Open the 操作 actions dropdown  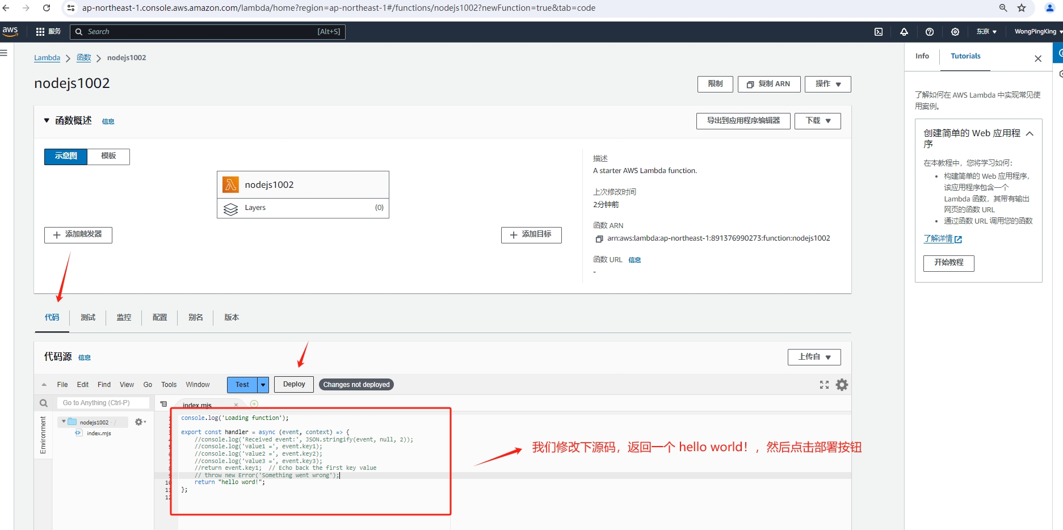click(828, 84)
